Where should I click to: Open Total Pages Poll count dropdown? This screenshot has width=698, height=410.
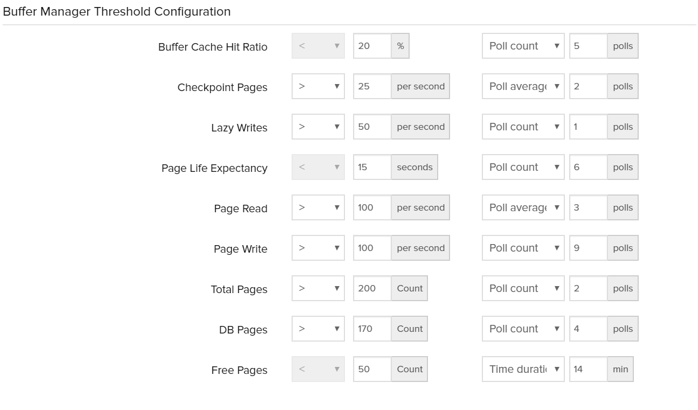click(x=523, y=288)
